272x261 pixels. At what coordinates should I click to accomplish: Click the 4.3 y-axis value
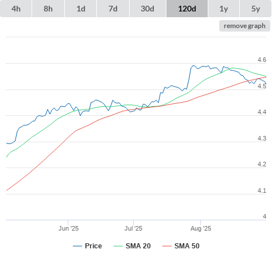point(262,138)
